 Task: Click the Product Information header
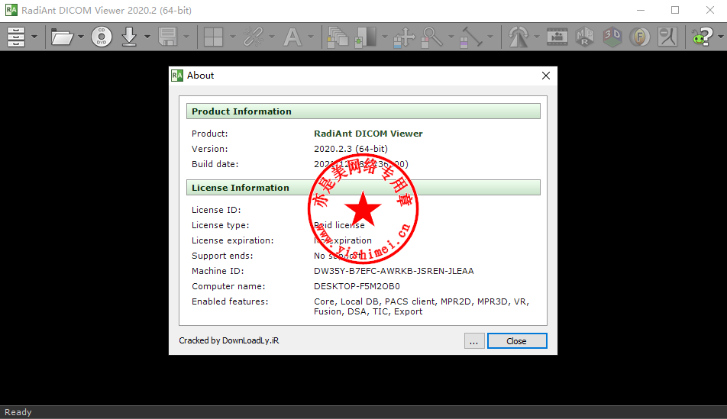[363, 111]
